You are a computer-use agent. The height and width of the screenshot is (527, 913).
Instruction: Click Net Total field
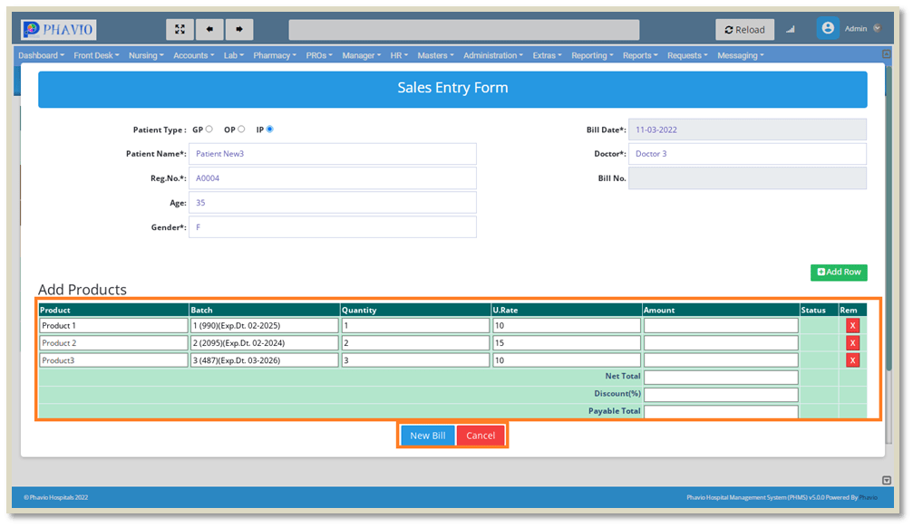[x=721, y=378]
